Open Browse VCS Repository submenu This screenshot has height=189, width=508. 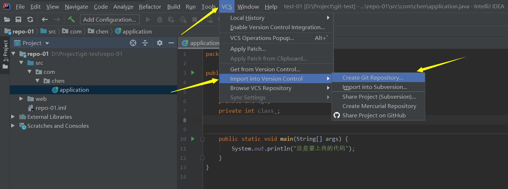(x=276, y=88)
